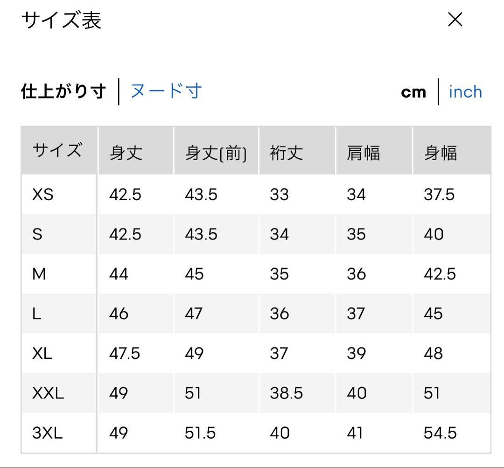
Task: Select the XXL size row label
Action: coord(48,393)
